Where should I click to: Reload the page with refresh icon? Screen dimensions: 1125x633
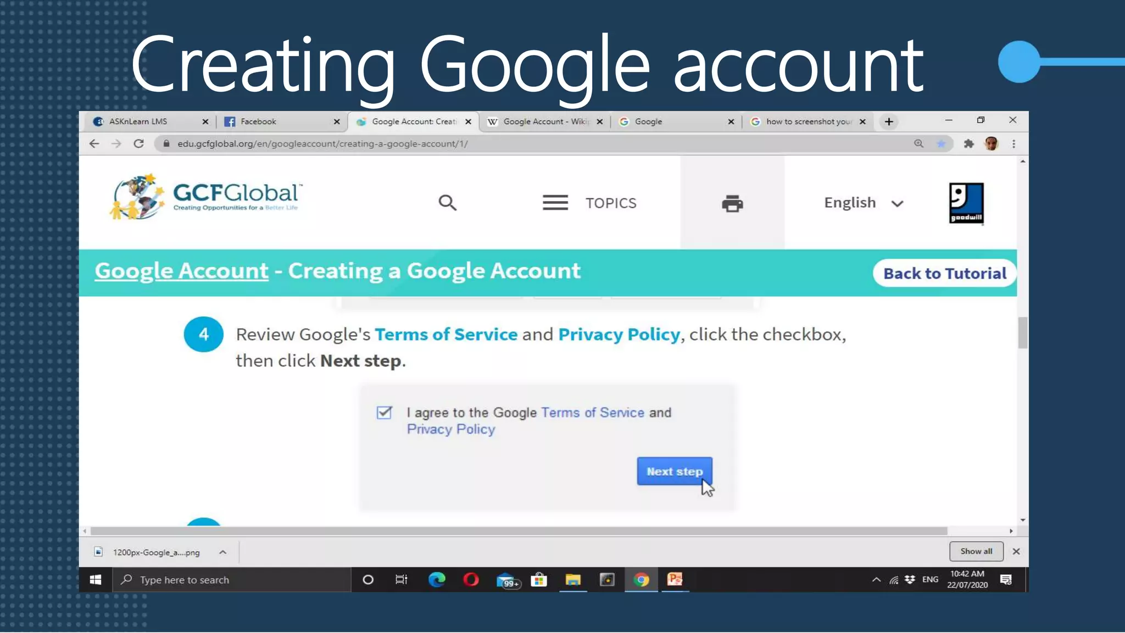pyautogui.click(x=138, y=143)
